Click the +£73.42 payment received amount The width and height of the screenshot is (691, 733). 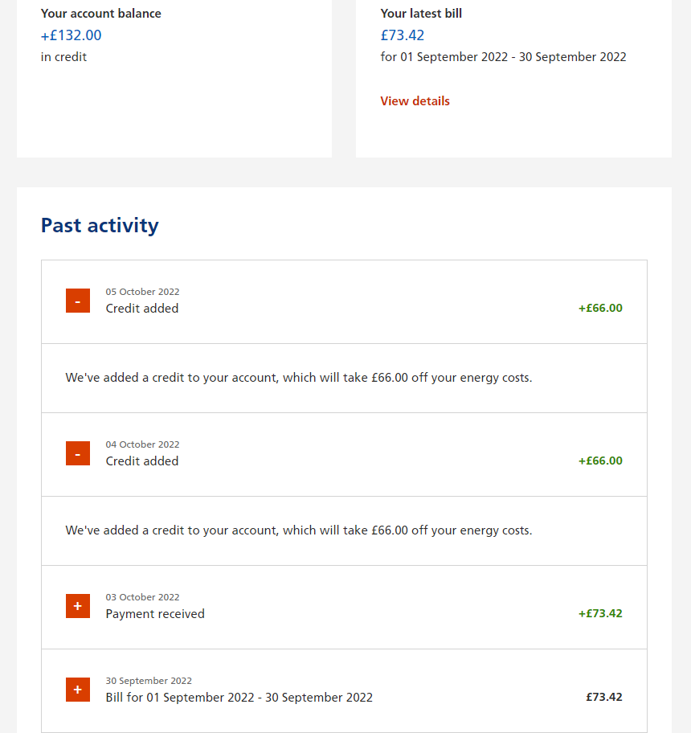click(600, 613)
